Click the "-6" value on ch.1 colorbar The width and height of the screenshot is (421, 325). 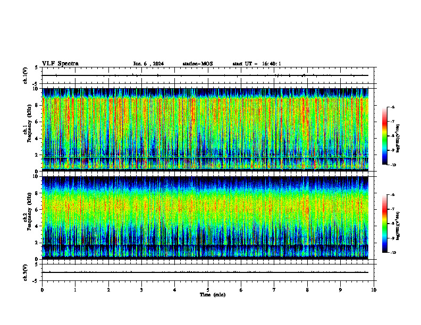tap(392, 107)
